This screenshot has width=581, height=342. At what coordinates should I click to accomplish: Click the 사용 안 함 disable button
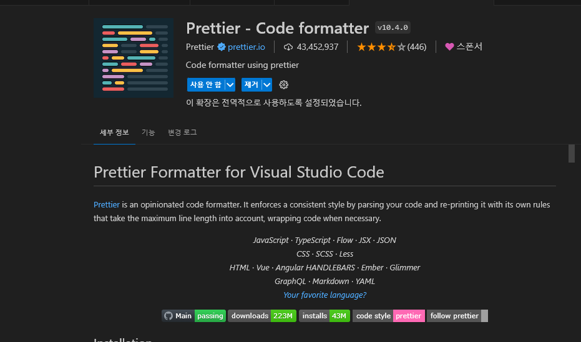tap(206, 85)
